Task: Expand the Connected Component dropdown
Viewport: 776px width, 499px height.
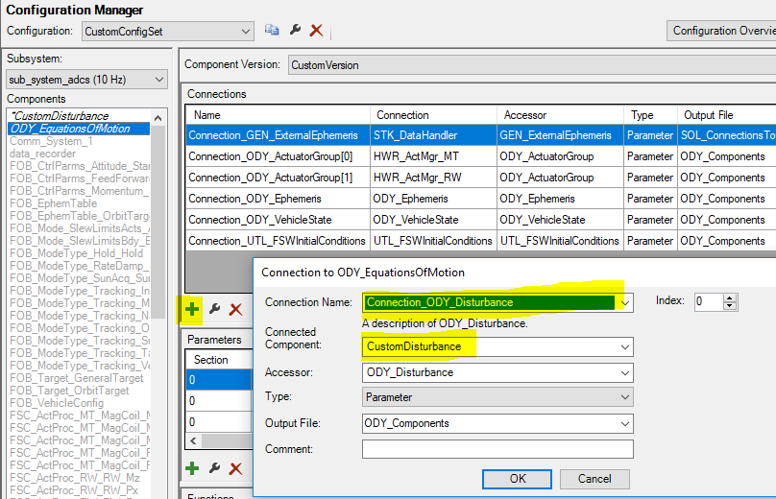Action: (625, 346)
